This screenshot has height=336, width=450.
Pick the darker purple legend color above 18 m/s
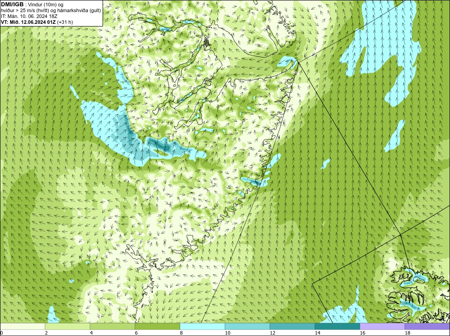coord(427,327)
